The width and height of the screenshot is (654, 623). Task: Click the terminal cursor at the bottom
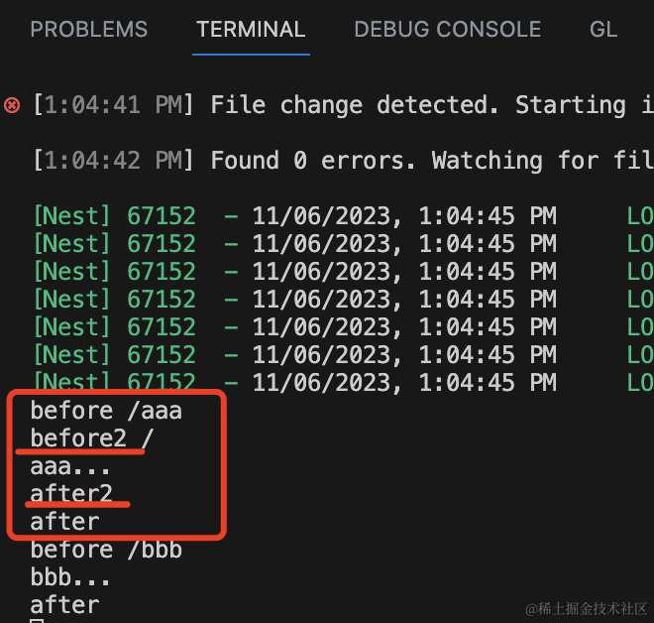[38, 620]
